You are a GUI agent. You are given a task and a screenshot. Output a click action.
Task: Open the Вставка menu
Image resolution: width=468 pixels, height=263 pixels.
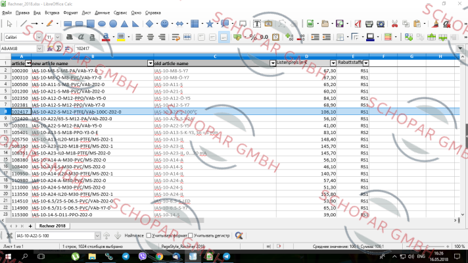52,13
